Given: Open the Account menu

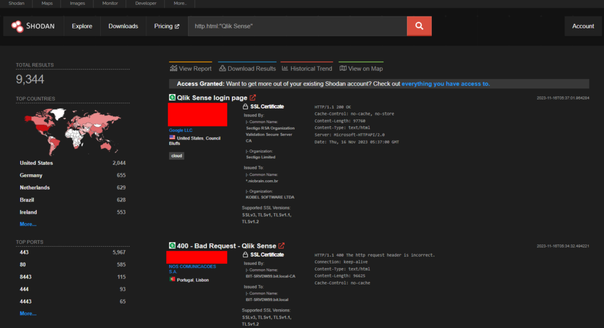Looking at the screenshot, I should [583, 26].
